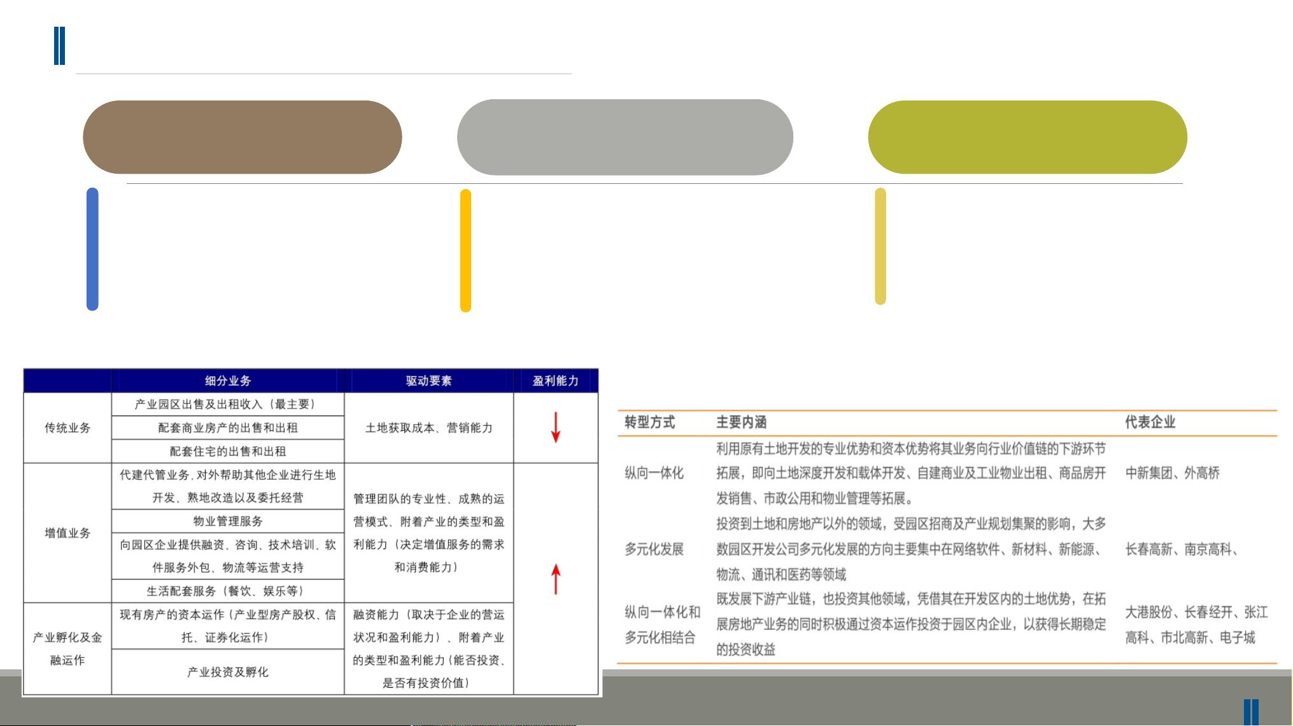Image resolution: width=1293 pixels, height=726 pixels.
Task: Click the row label '增值业务'
Action: [67, 533]
